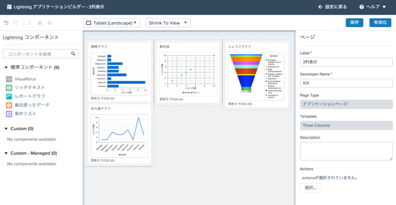The height and width of the screenshot is (205, 396).
Task: Click the 有効化 button
Action: [380, 23]
